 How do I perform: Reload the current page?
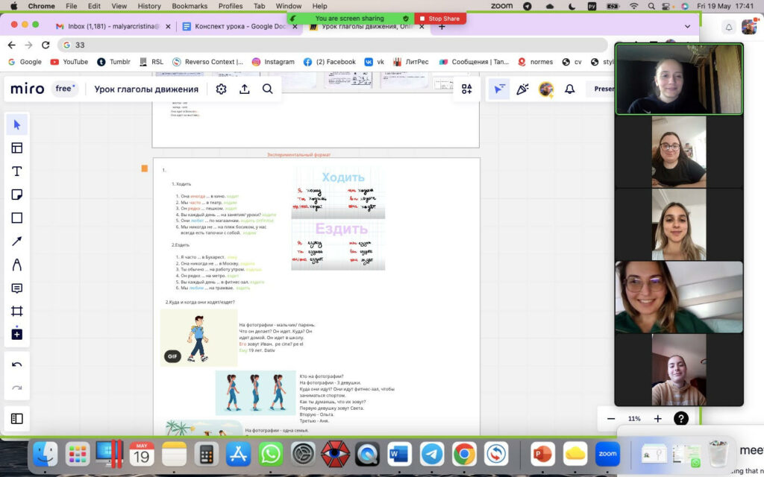click(46, 45)
